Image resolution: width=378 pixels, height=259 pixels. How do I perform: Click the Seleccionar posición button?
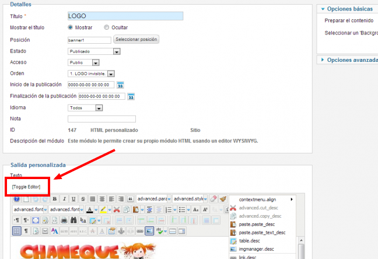pos(136,39)
